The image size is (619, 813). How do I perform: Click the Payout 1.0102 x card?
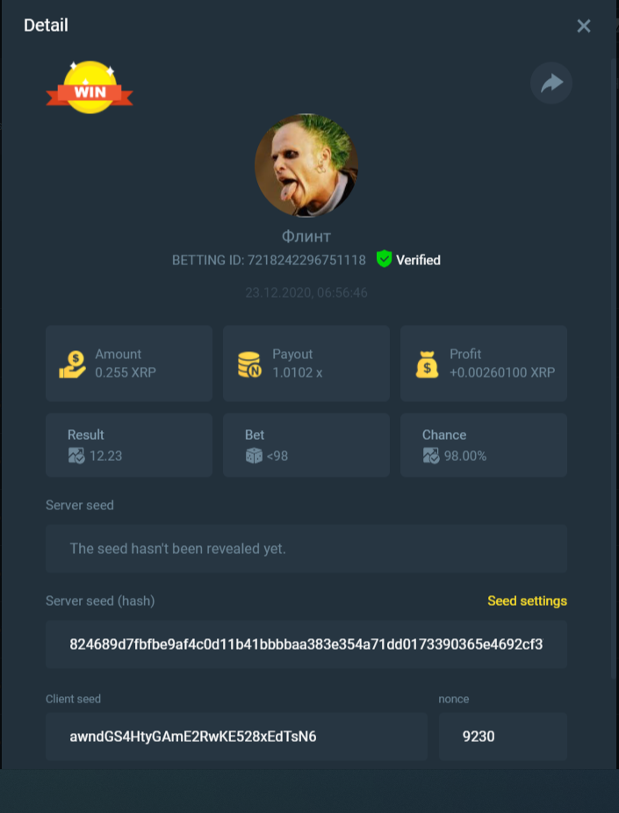coord(306,363)
